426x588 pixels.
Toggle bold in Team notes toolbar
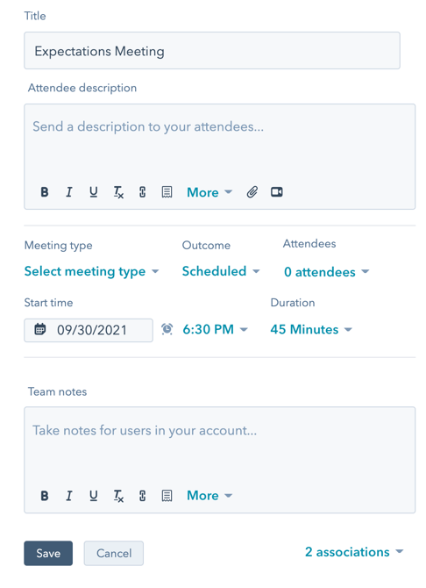pyautogui.click(x=45, y=496)
